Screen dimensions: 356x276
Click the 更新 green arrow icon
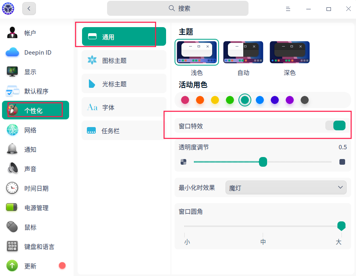[12, 265]
